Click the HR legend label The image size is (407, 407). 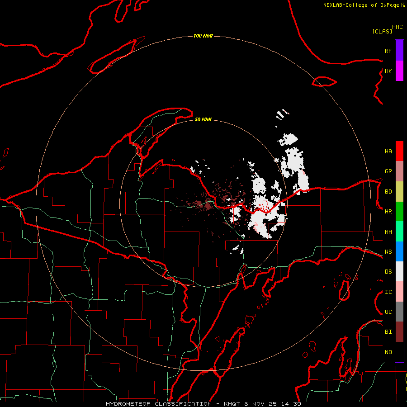click(388, 212)
